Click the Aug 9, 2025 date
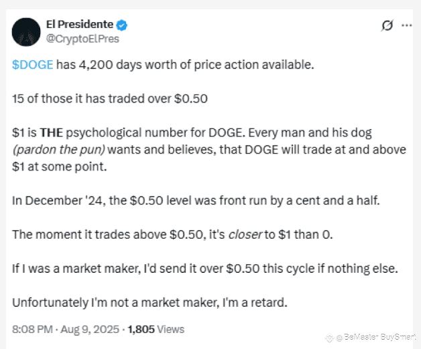Image resolution: width=421 pixels, height=349 pixels. pyautogui.click(x=90, y=329)
